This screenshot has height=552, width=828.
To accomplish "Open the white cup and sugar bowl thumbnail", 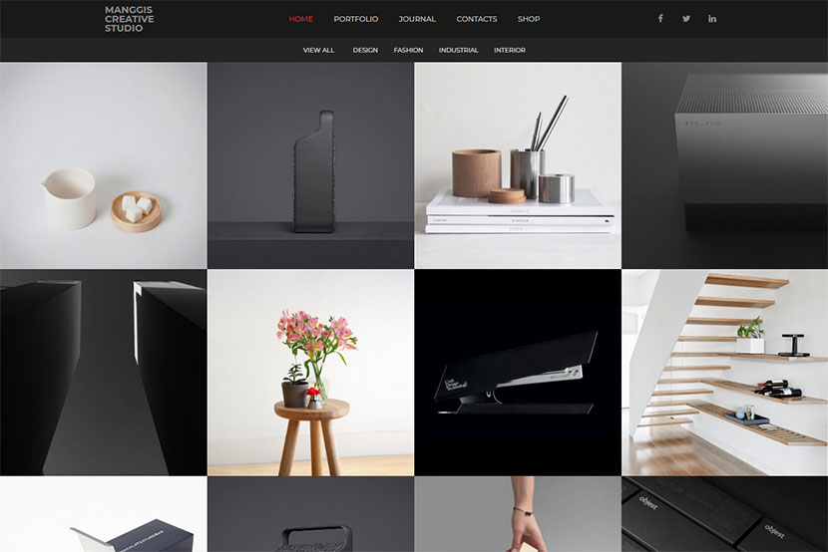I will (x=104, y=165).
